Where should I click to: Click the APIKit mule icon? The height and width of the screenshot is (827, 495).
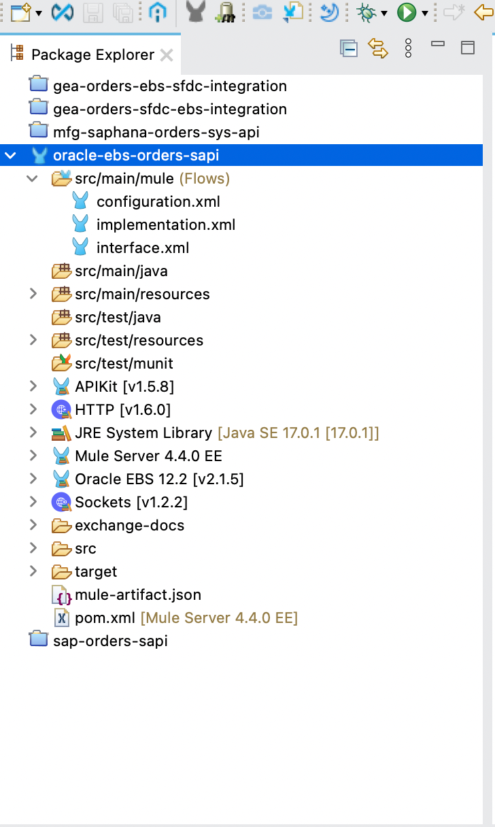(x=61, y=387)
